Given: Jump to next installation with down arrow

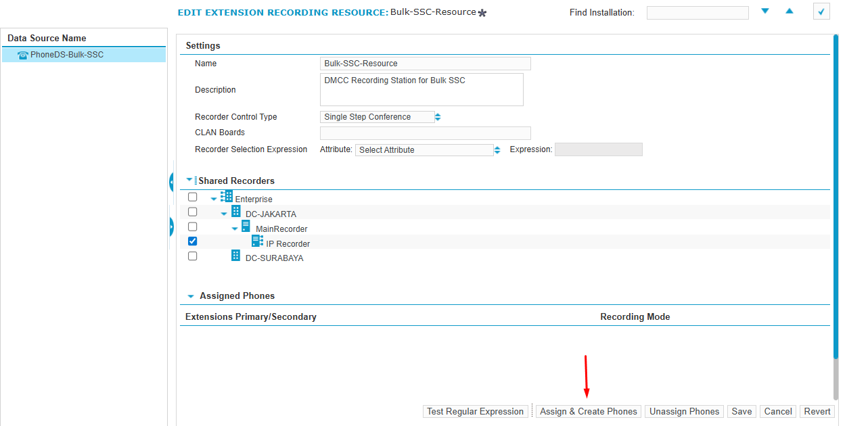Looking at the screenshot, I should 765,11.
